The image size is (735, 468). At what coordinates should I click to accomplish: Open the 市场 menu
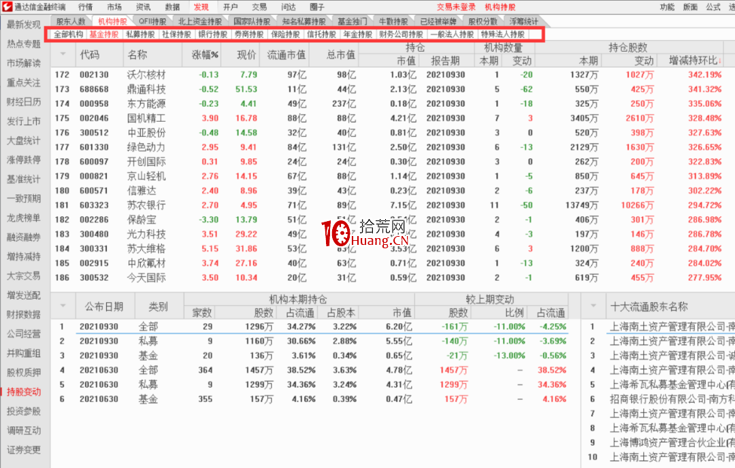[114, 7]
